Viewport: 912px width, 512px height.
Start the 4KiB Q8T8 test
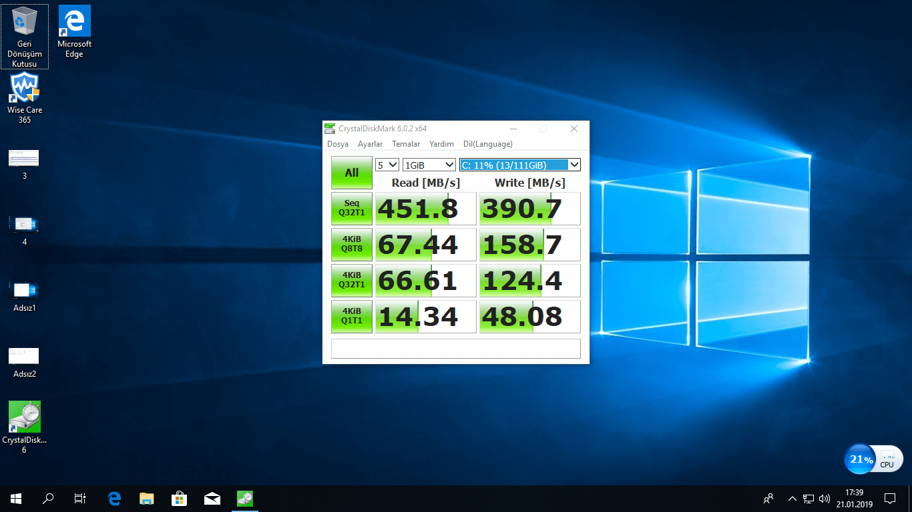[x=352, y=245]
